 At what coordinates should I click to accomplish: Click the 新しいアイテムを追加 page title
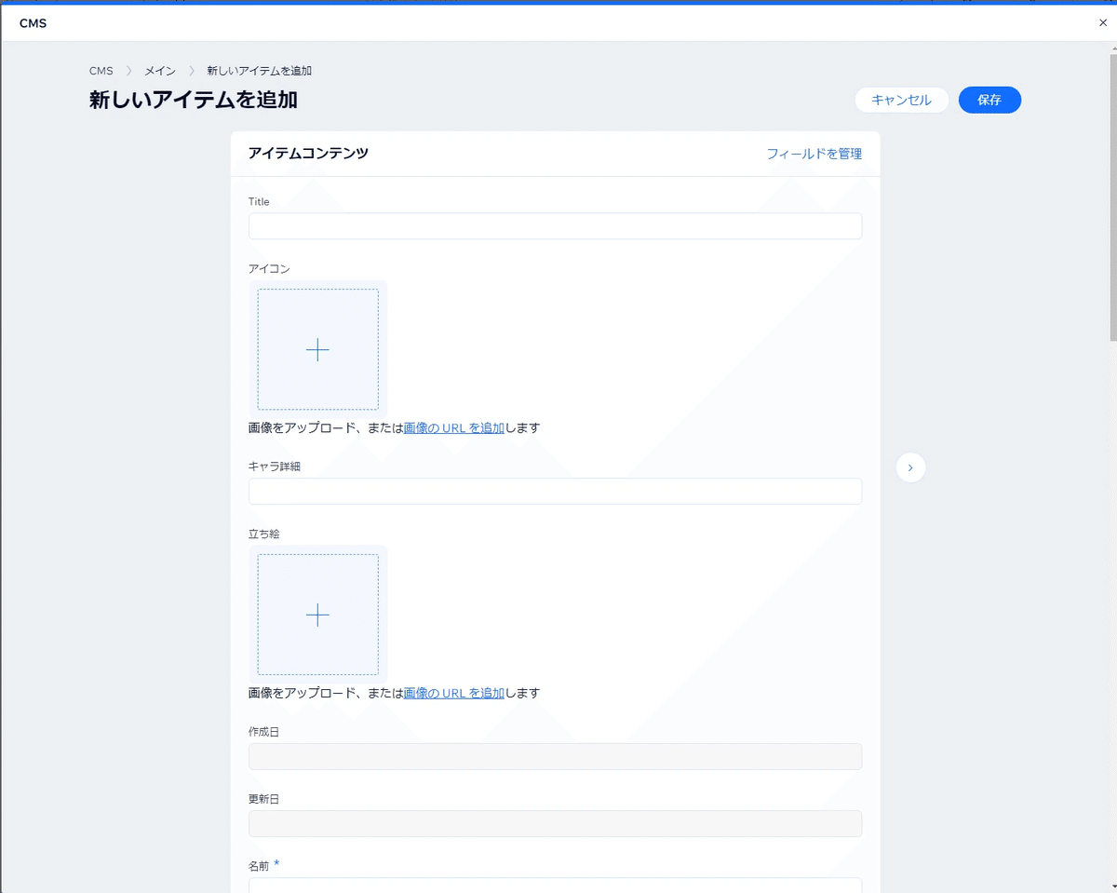[x=194, y=100]
